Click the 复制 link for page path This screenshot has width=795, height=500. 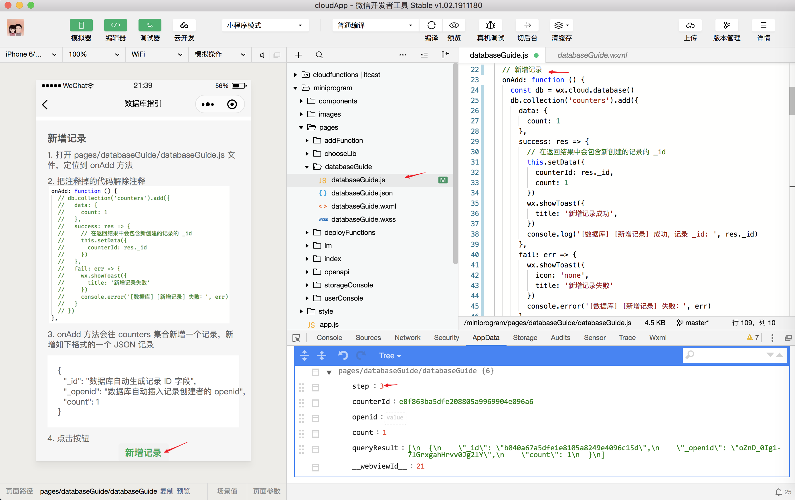coord(167,491)
